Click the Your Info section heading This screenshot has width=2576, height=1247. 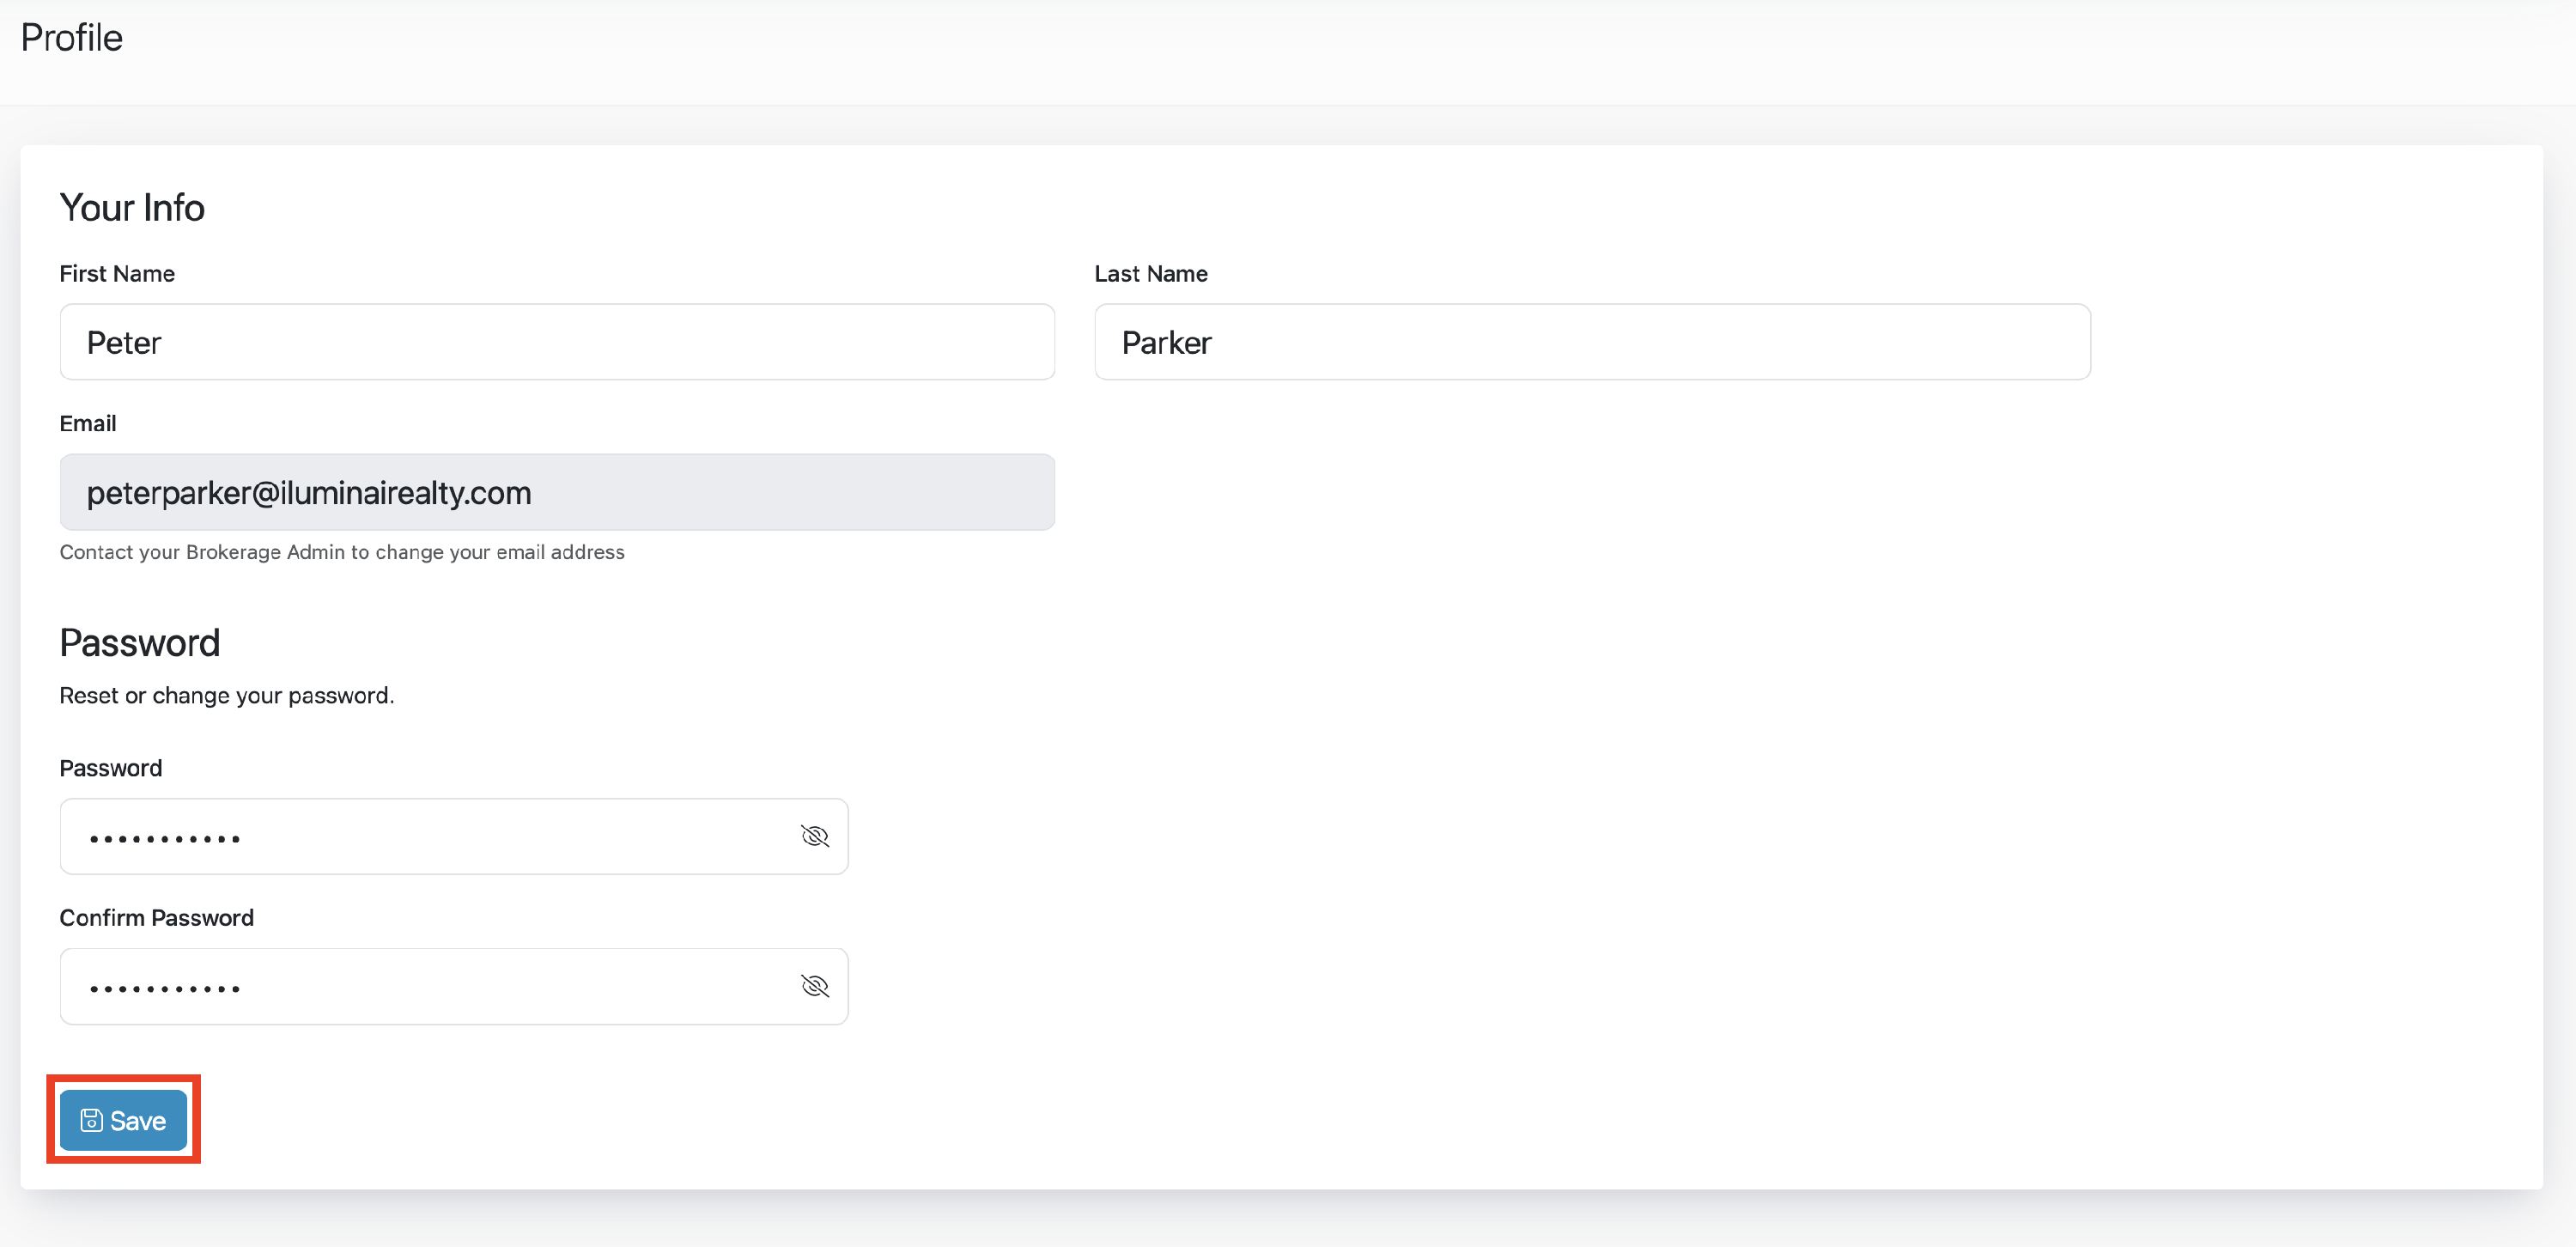pos(132,208)
